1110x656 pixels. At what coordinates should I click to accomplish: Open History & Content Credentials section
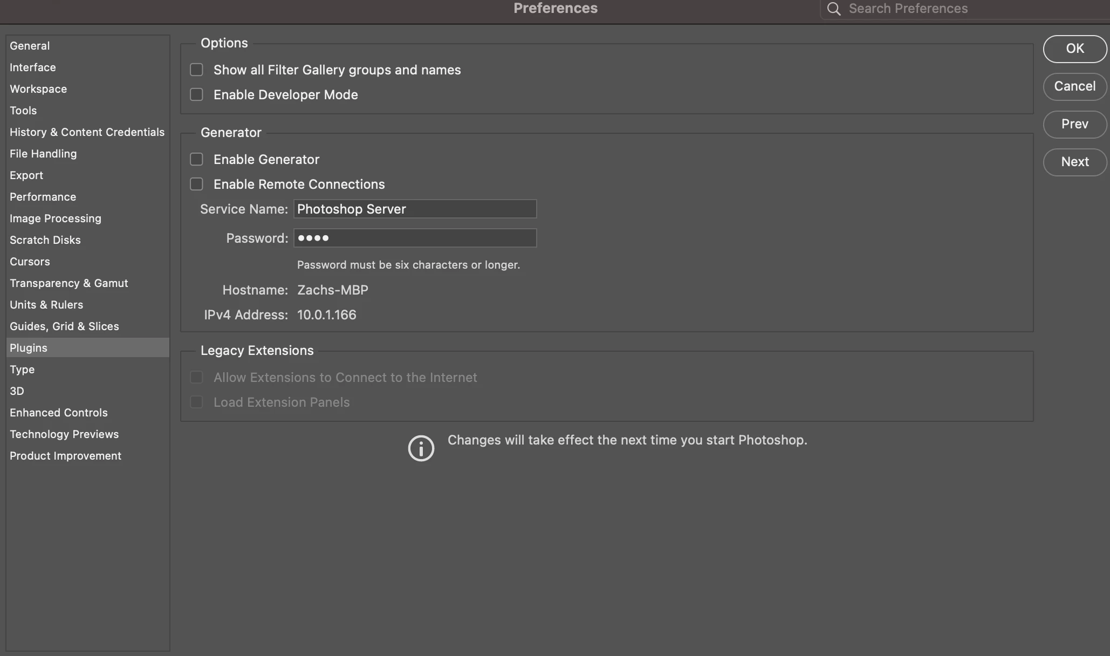tap(87, 132)
